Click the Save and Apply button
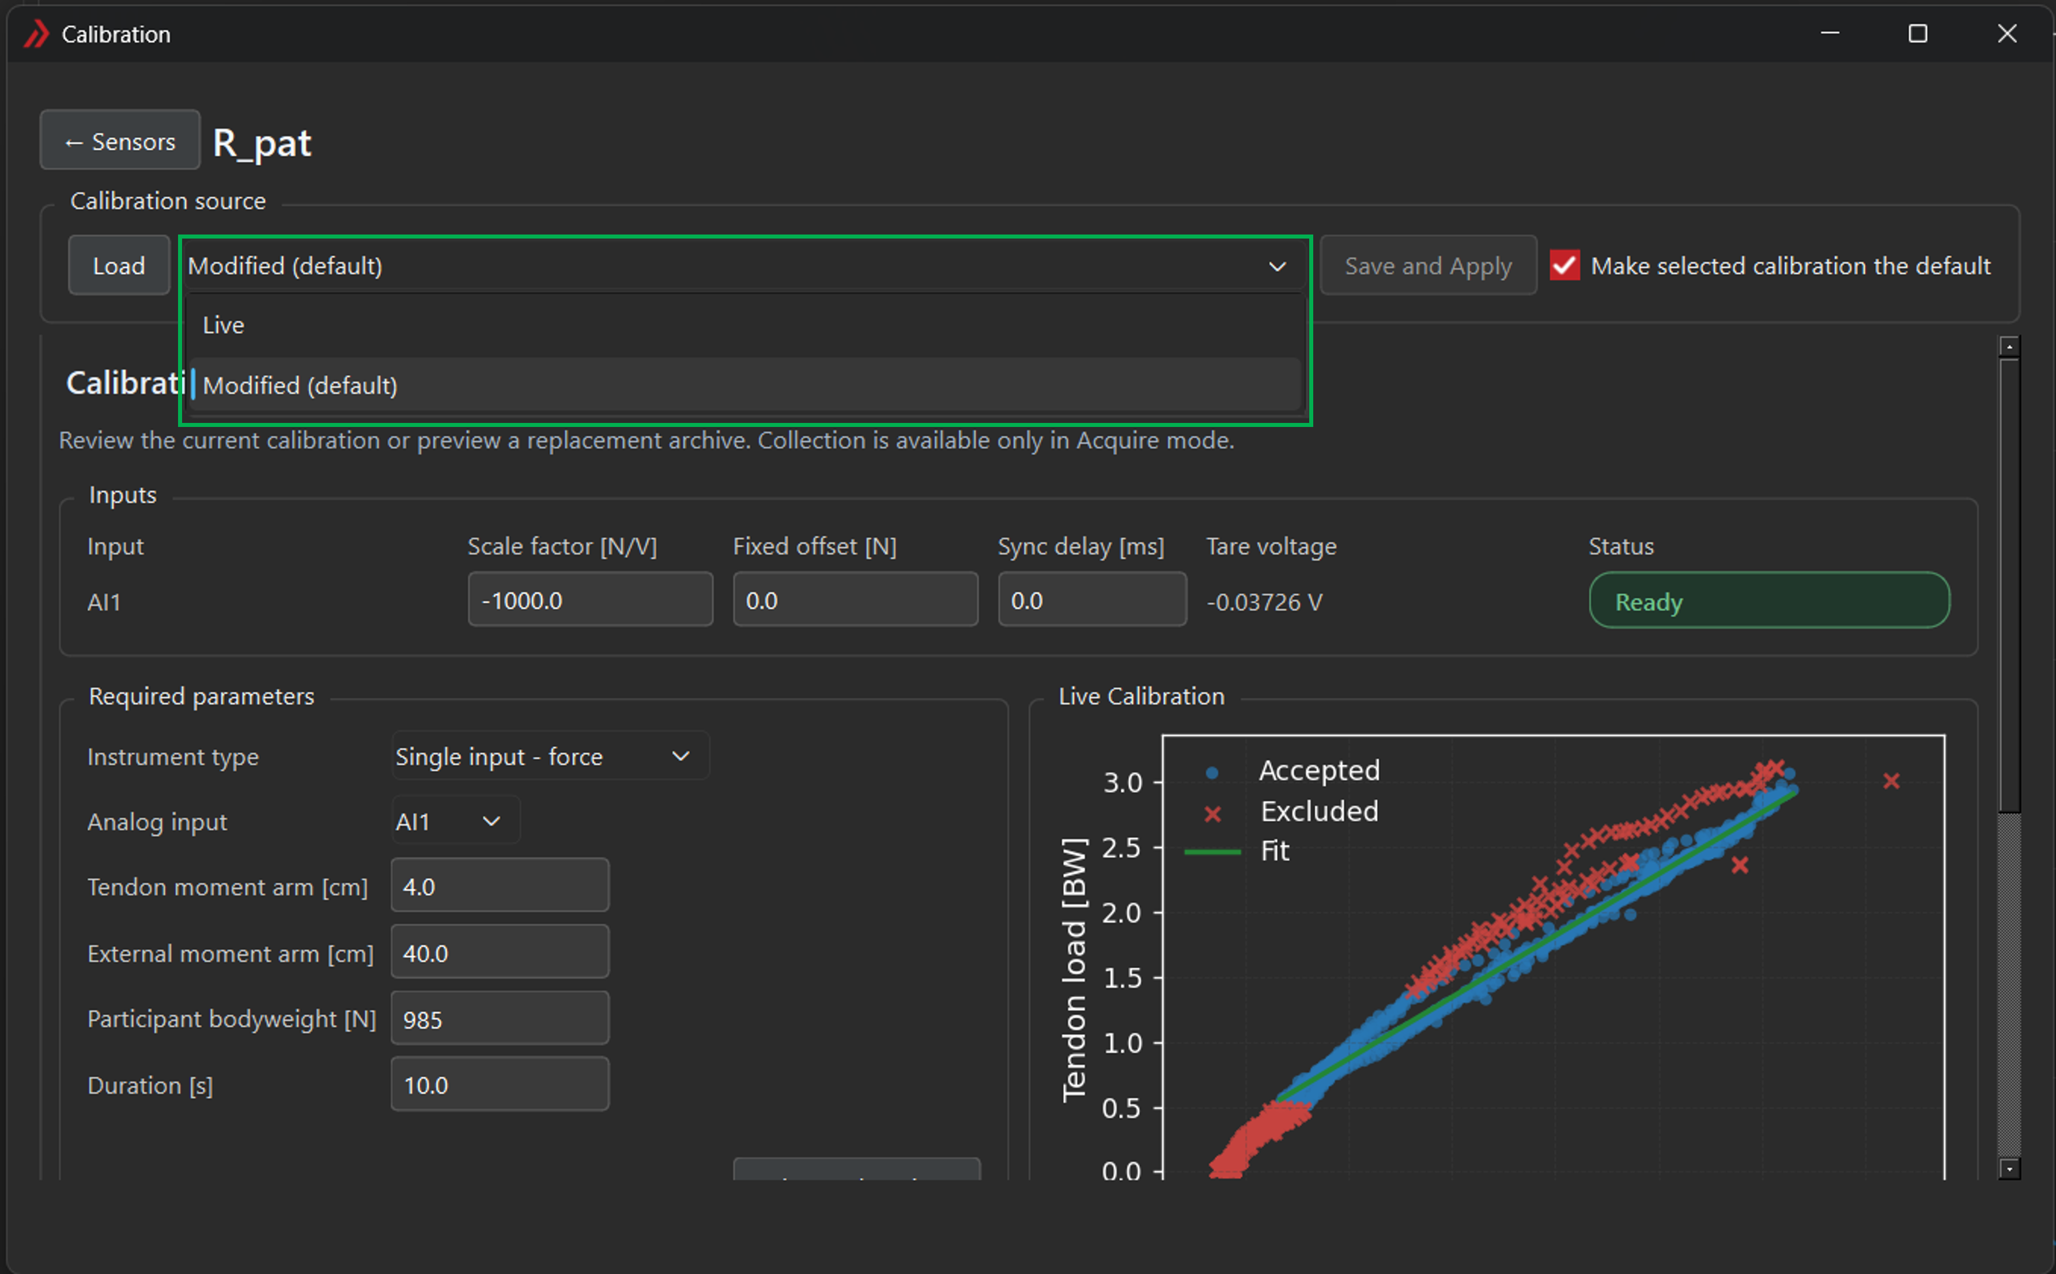2056x1274 pixels. click(x=1427, y=266)
